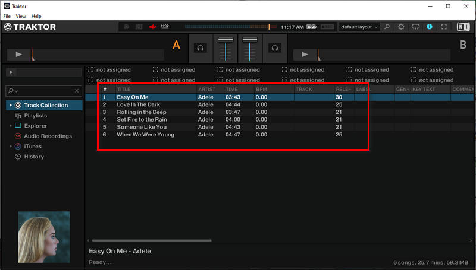Click the Adele album cover art
Image resolution: width=476 pixels, height=270 pixels.
click(x=44, y=237)
